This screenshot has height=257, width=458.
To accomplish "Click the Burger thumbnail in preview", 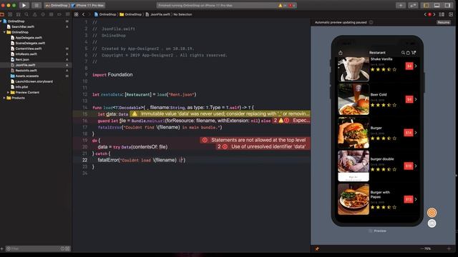I will 354,133.
